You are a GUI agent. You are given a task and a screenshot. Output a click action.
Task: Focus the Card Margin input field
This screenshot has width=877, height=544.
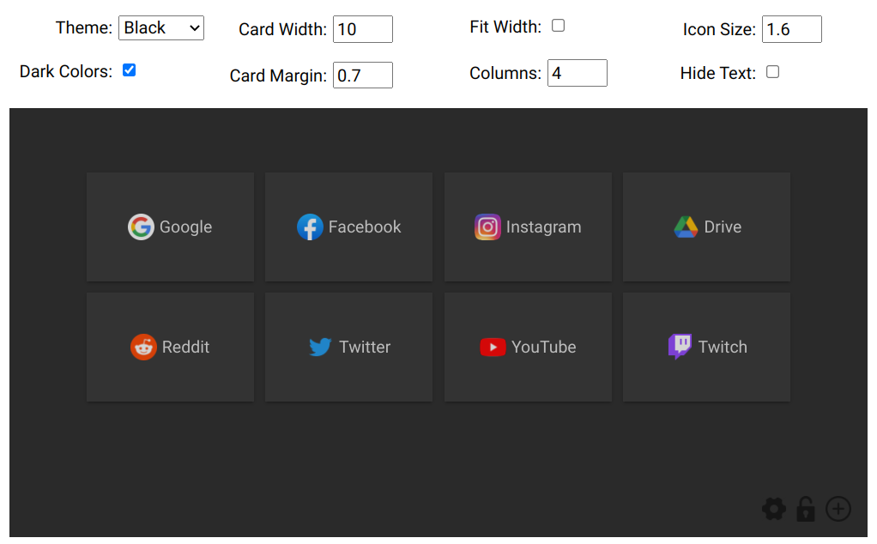(363, 75)
